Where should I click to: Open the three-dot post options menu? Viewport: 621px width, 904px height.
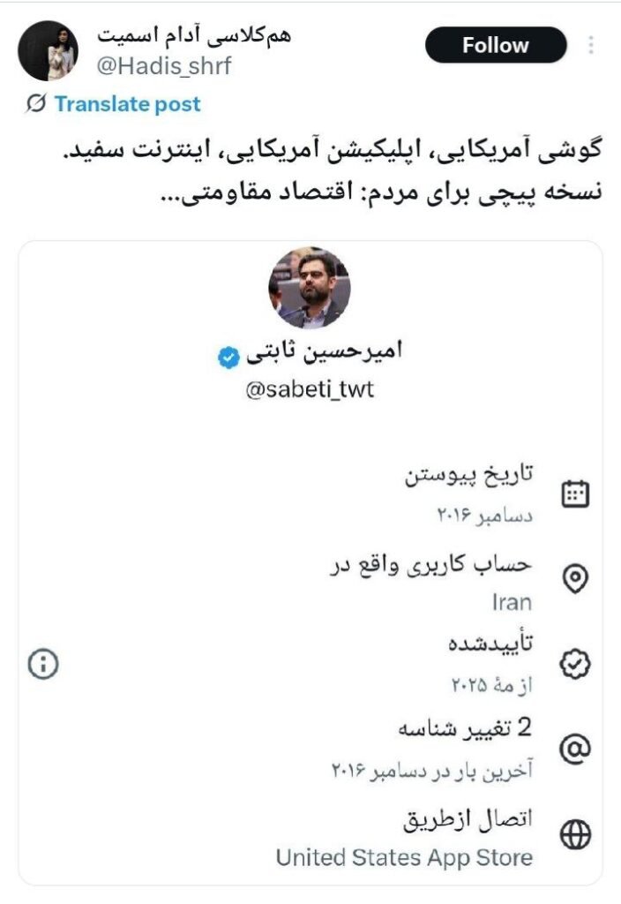tap(591, 45)
